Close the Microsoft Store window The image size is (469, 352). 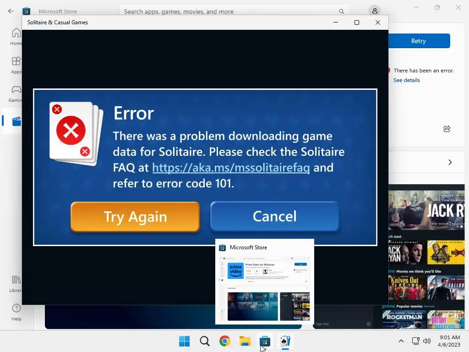[458, 7]
